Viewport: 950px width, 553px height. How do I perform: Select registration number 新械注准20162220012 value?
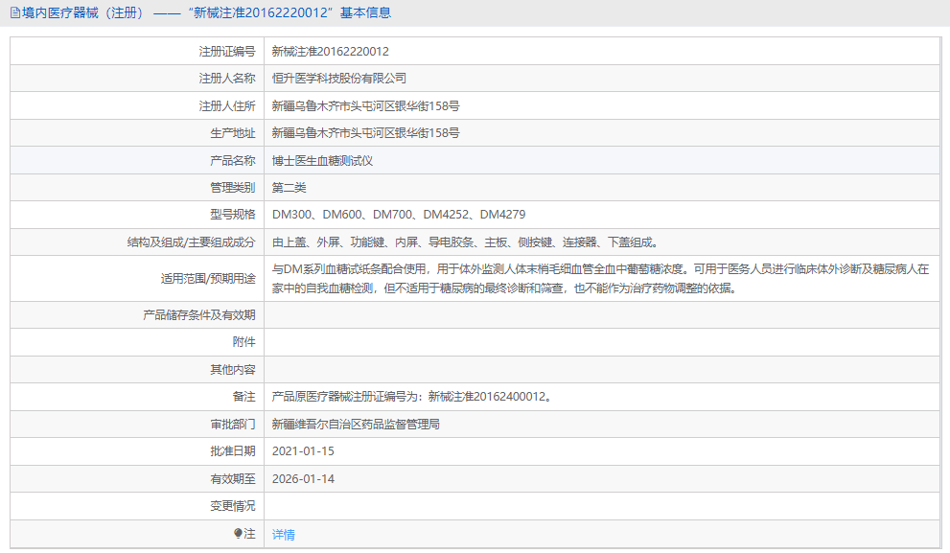coord(330,52)
